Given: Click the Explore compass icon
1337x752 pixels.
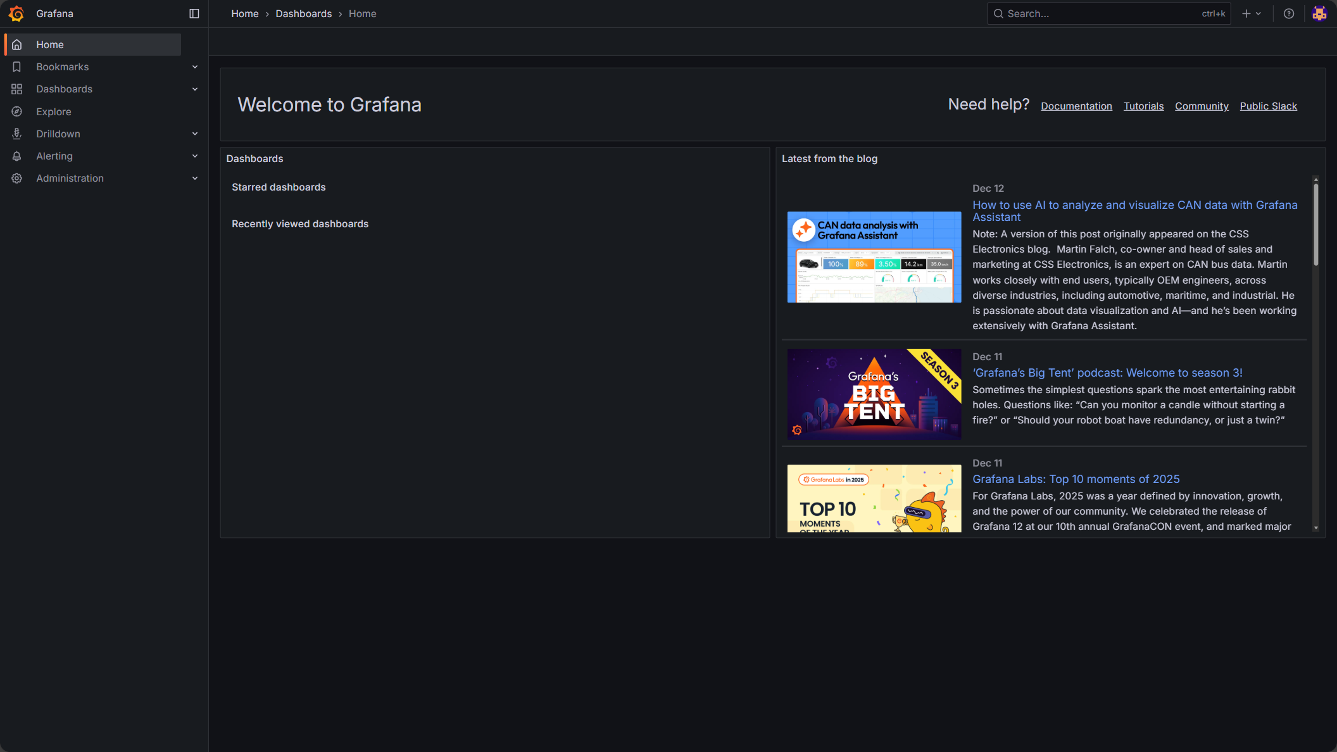Looking at the screenshot, I should coord(17,111).
